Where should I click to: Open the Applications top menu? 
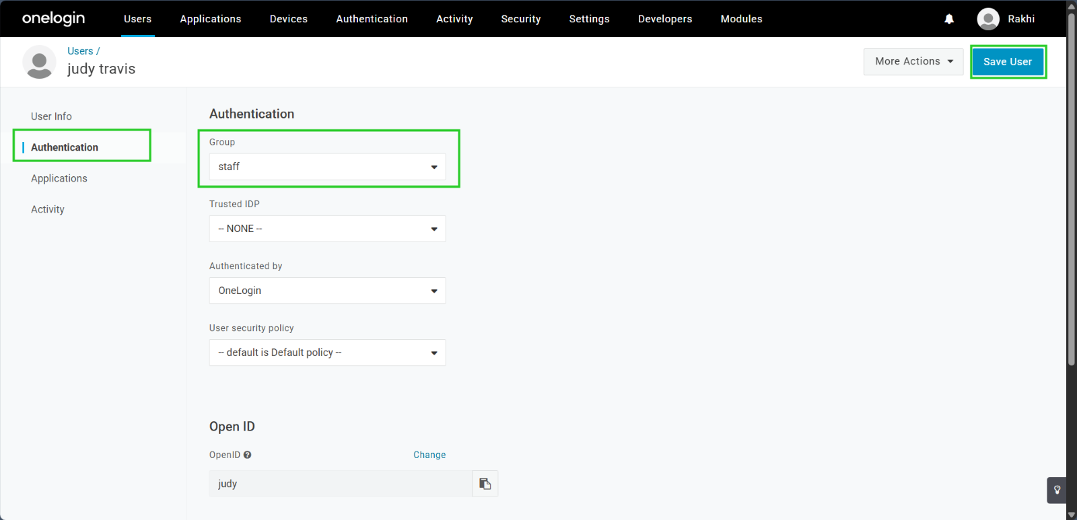click(x=211, y=19)
